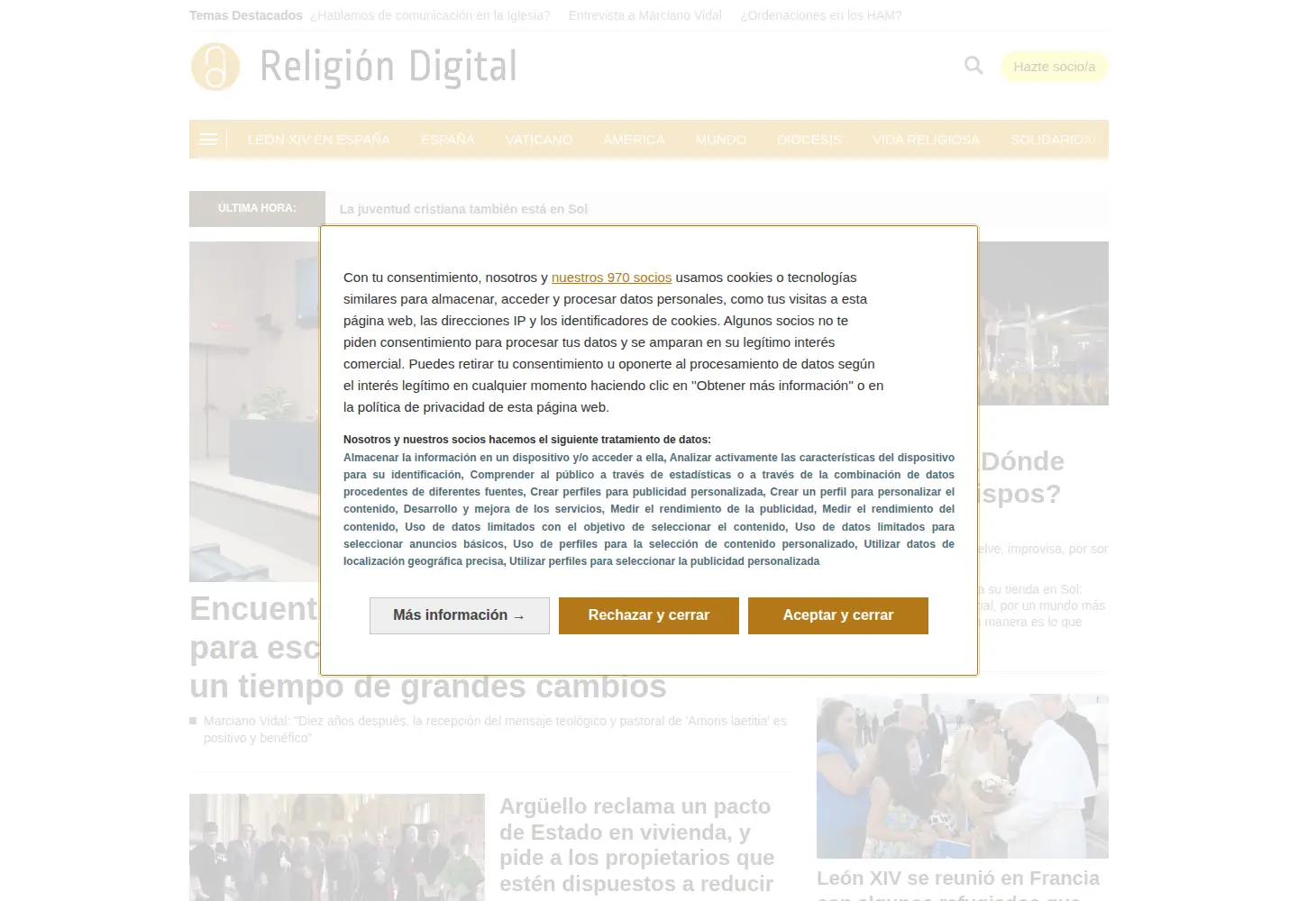Open the Vida Religiosa menu item
The image size is (1298, 901).
(926, 140)
